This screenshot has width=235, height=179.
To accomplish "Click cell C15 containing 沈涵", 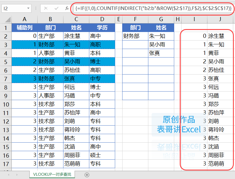I will 76,147.
